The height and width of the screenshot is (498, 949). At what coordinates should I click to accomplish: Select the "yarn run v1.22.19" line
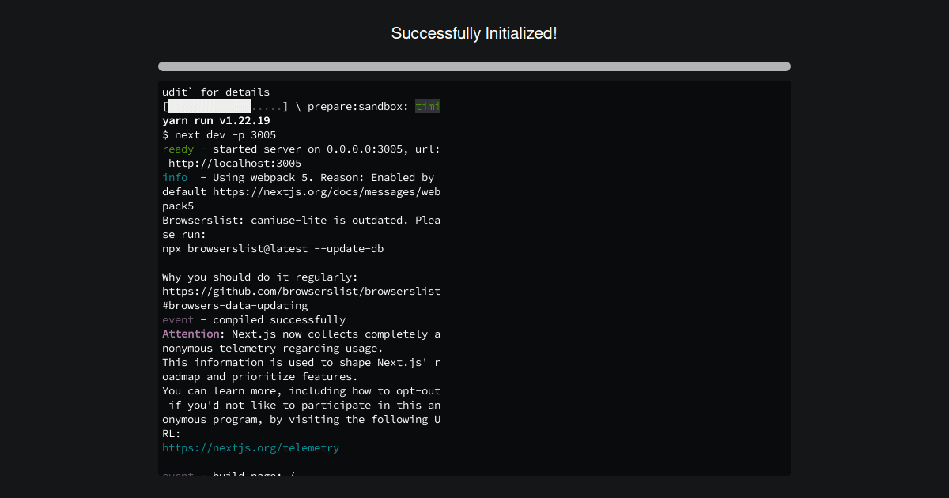point(216,121)
